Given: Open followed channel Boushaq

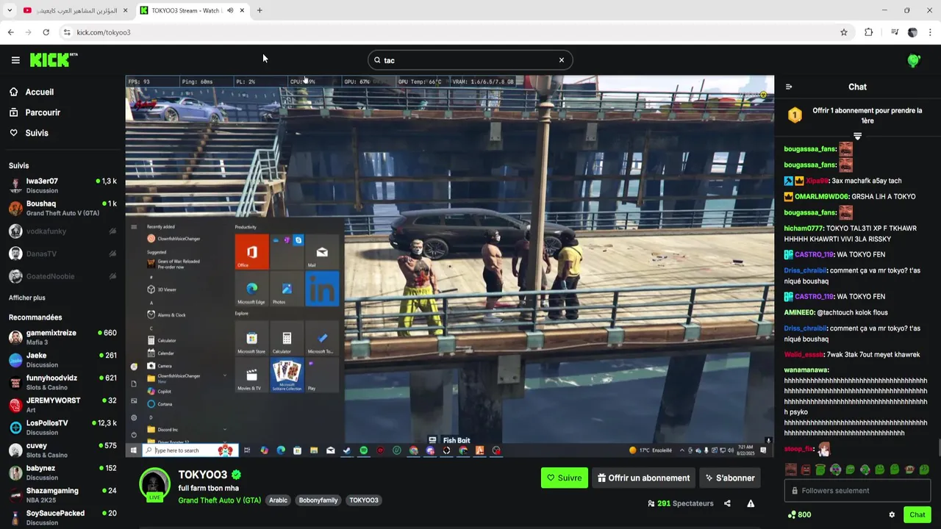Looking at the screenshot, I should pyautogui.click(x=62, y=209).
